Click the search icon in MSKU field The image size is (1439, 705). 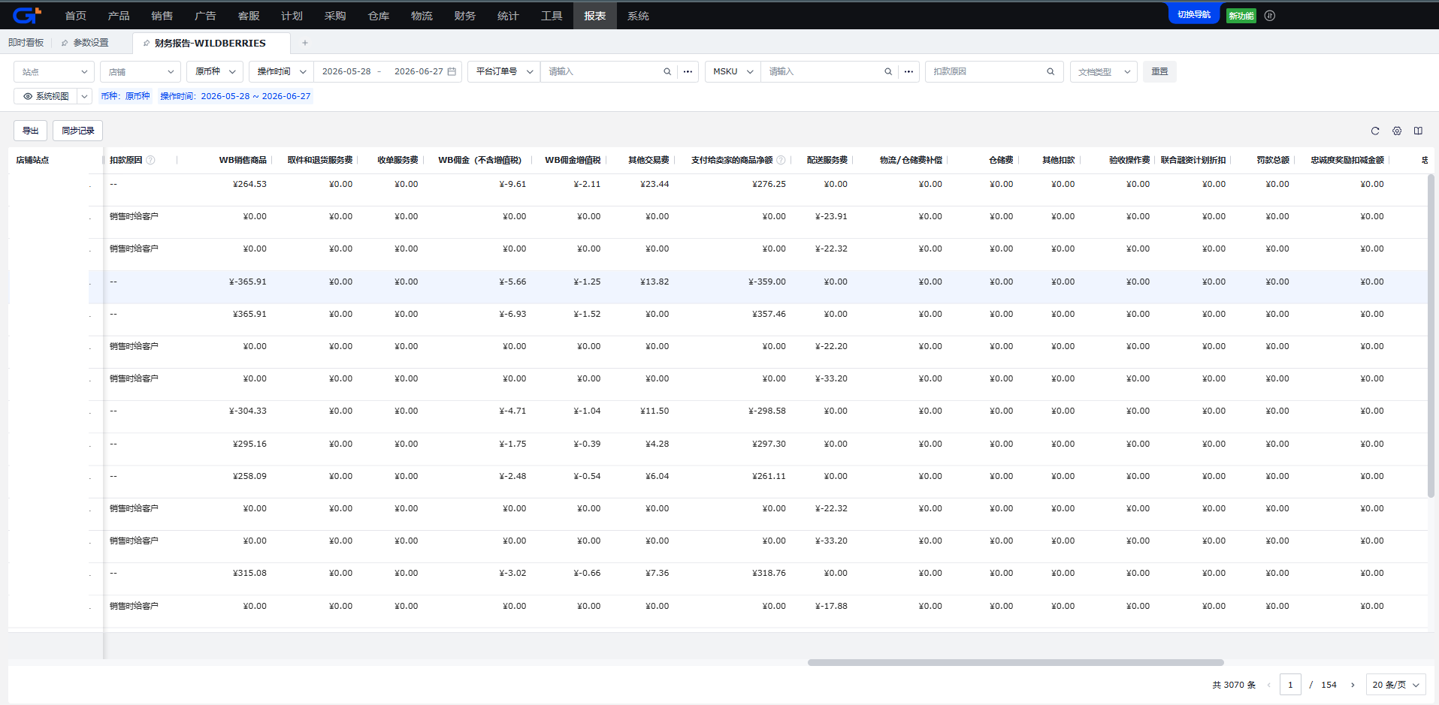[888, 71]
